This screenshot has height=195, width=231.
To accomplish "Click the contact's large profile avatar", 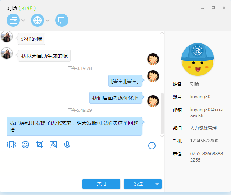I will point(198,60).
